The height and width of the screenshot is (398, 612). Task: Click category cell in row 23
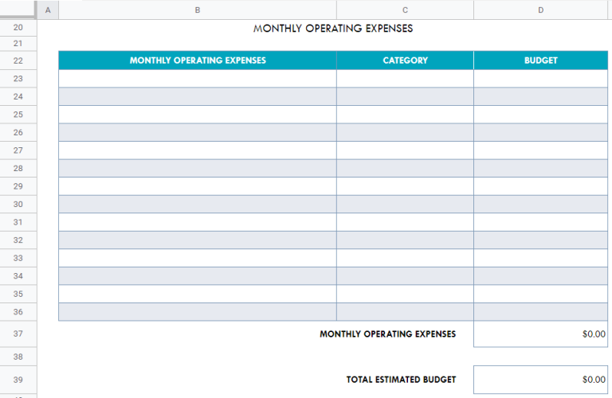coord(405,79)
